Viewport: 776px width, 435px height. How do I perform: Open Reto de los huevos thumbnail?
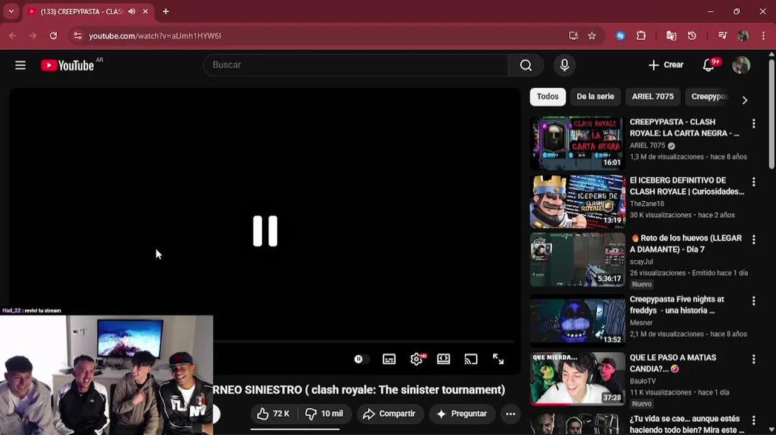tap(577, 260)
